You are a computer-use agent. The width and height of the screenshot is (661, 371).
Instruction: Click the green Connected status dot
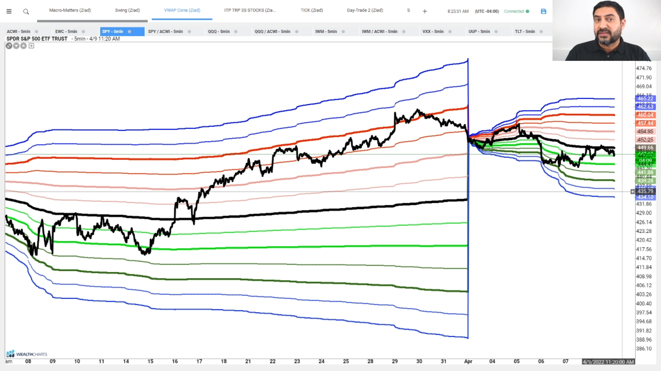[x=527, y=11]
